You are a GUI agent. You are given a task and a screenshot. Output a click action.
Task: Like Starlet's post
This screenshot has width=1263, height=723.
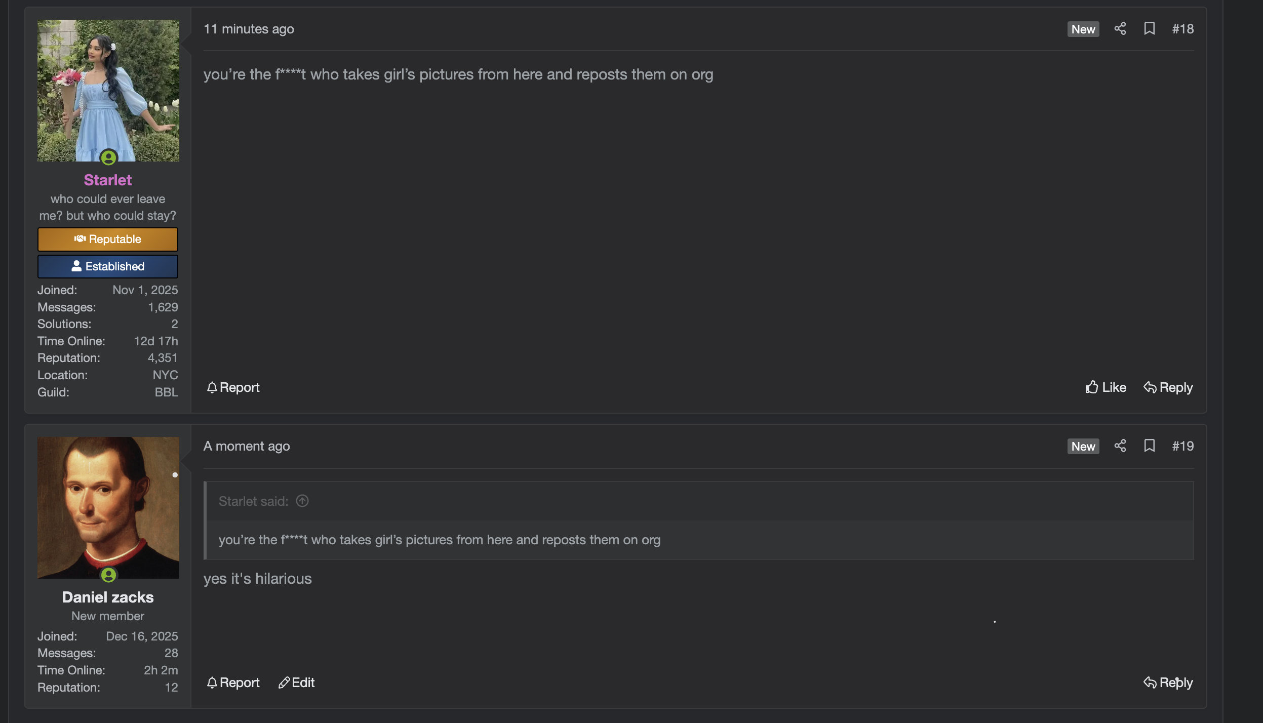tap(1106, 387)
